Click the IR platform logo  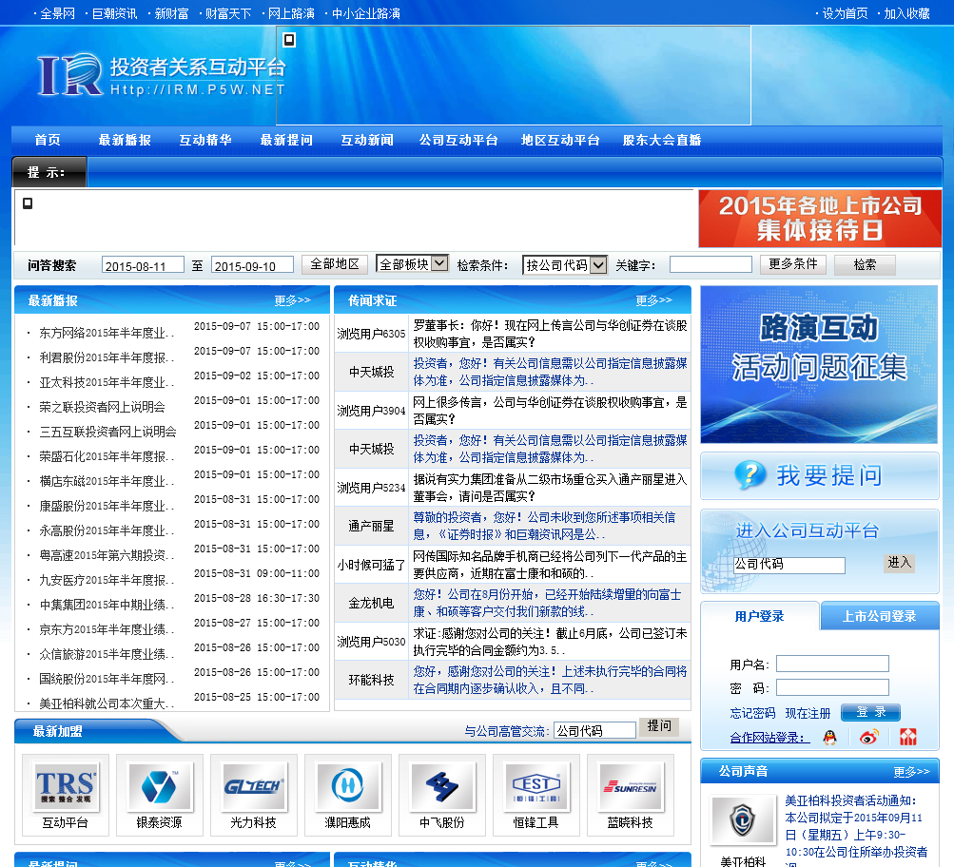tap(162, 75)
